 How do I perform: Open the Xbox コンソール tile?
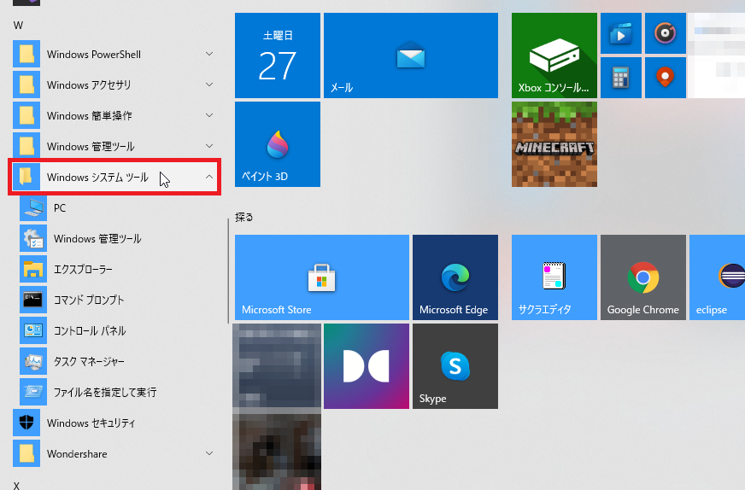(x=554, y=56)
